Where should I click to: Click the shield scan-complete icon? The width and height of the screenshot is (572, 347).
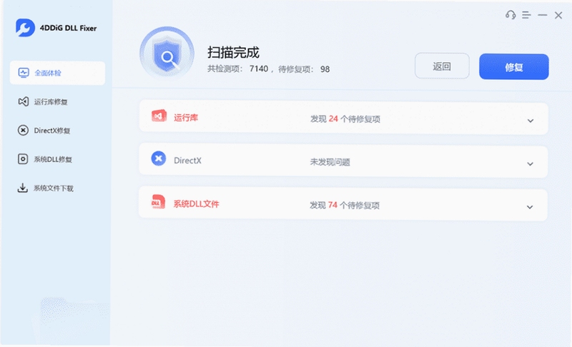click(167, 54)
